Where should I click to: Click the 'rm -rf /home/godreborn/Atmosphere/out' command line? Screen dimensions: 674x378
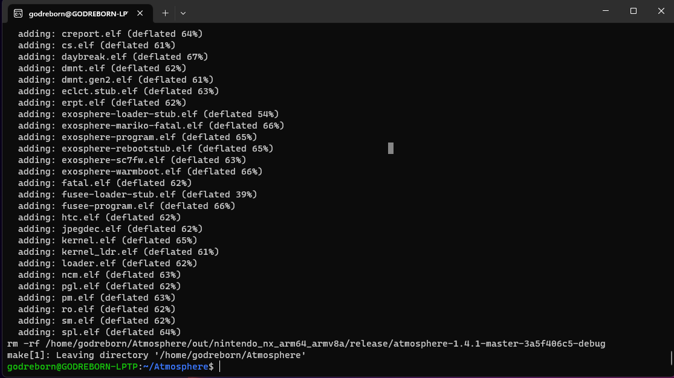click(306, 344)
